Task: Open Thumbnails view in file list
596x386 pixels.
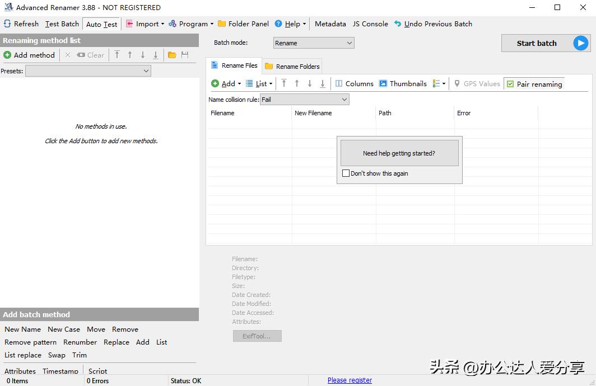Action: (x=403, y=84)
